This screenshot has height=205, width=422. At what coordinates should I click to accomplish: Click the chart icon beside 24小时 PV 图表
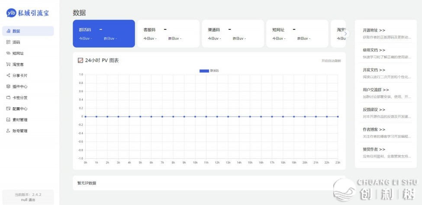(80, 61)
